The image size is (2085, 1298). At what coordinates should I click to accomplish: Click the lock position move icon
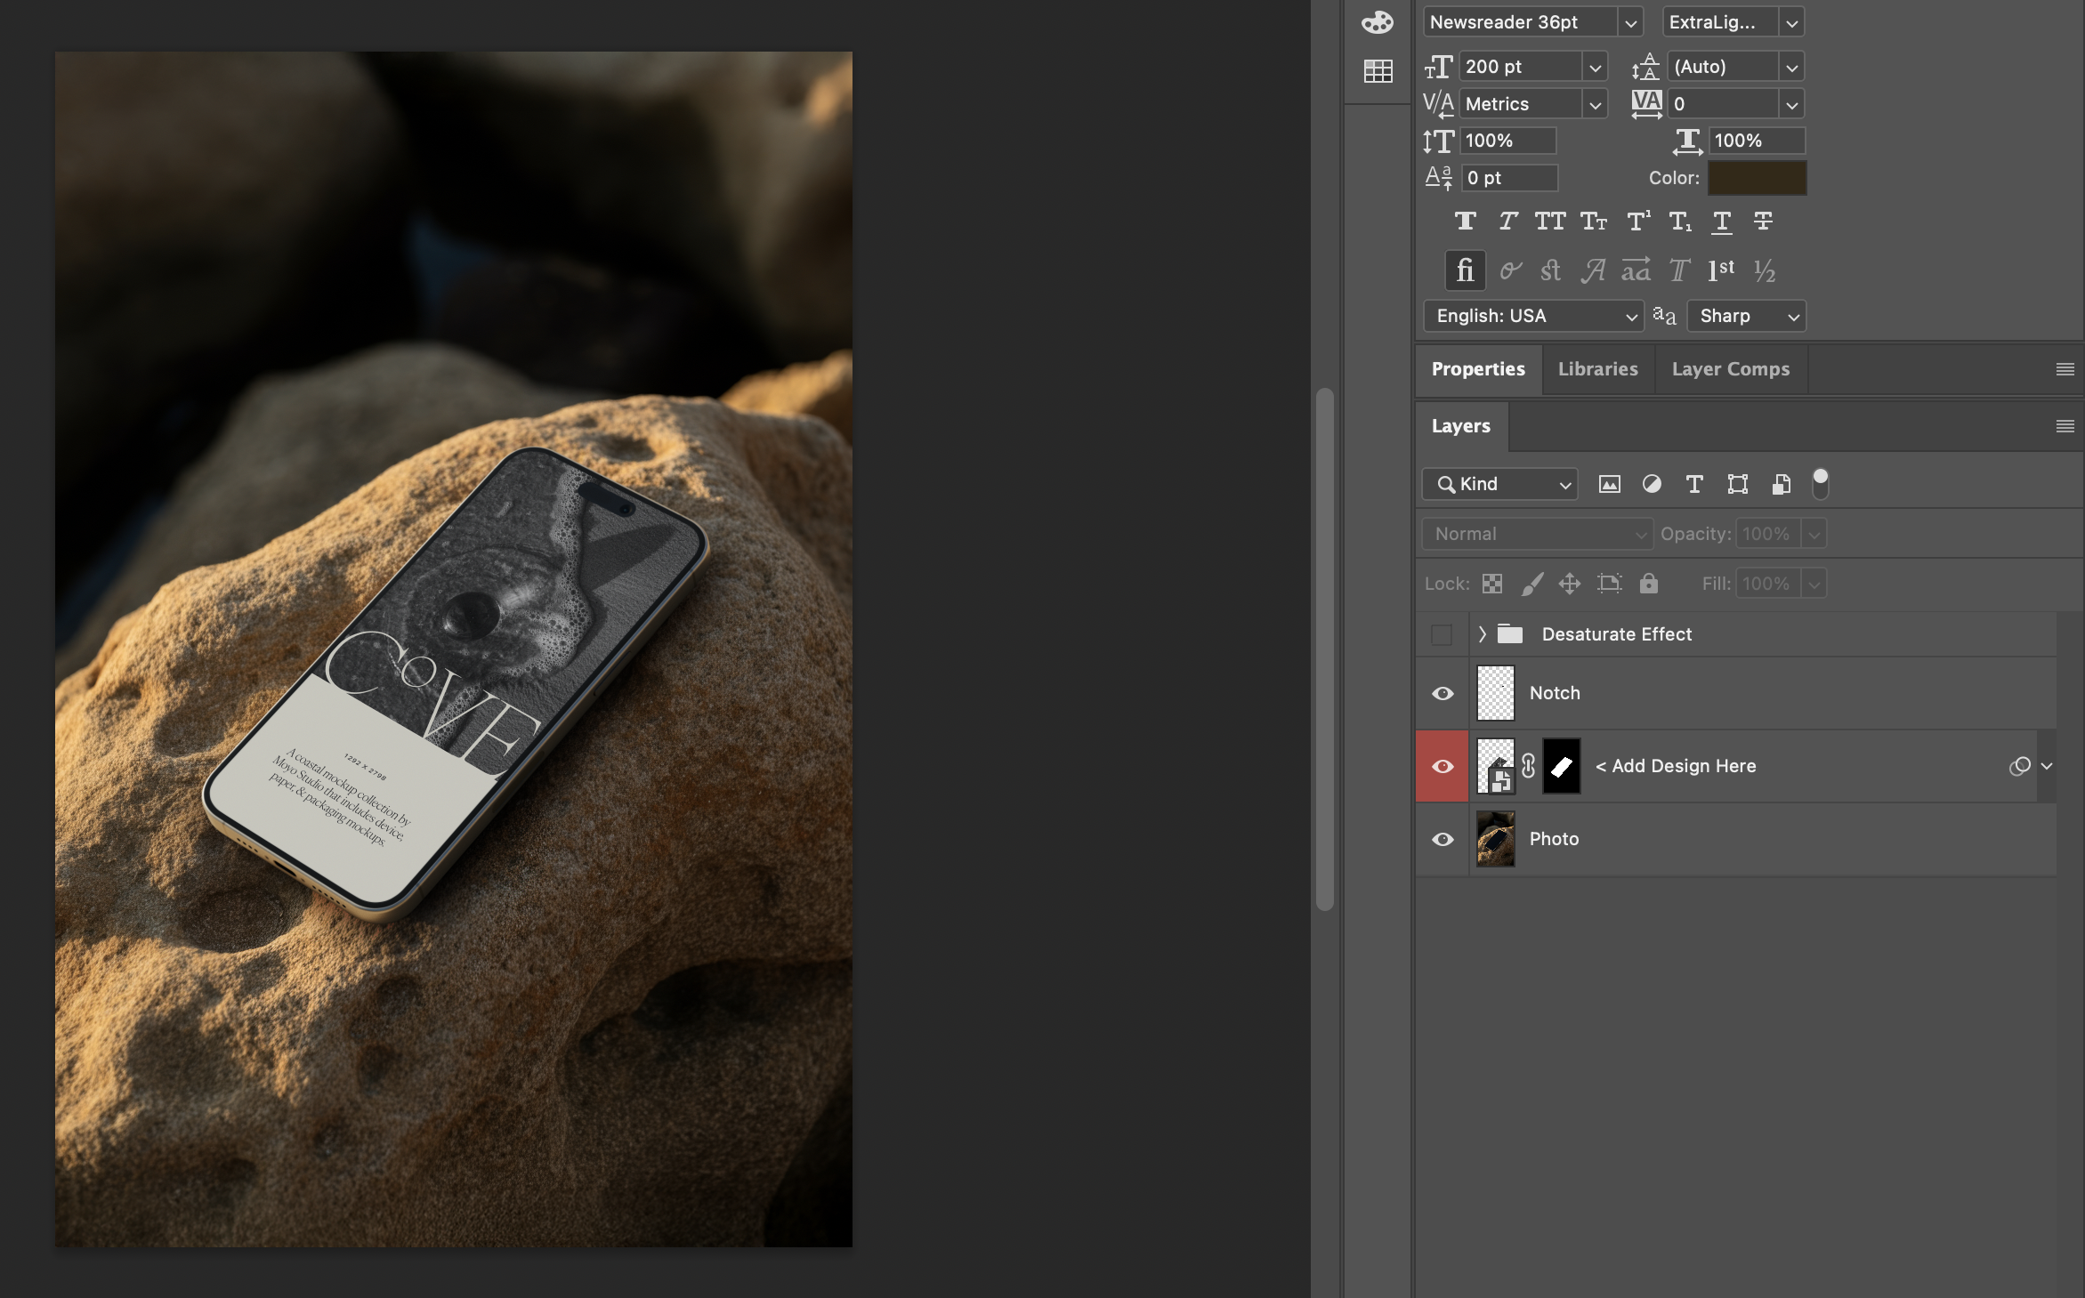pyautogui.click(x=1570, y=584)
